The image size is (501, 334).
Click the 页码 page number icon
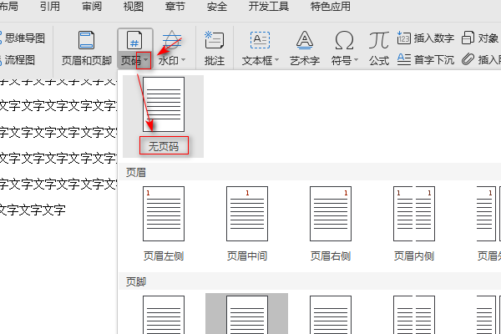click(134, 40)
